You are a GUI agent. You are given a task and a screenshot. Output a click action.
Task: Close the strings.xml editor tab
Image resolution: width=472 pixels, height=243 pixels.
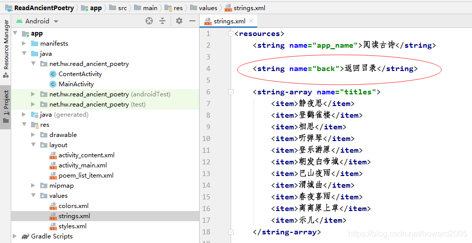pyautogui.click(x=251, y=21)
